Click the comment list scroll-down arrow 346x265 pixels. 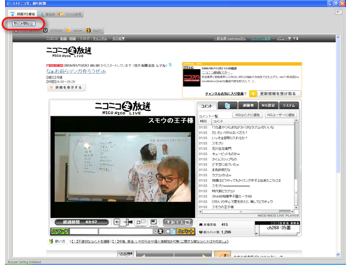(x=296, y=208)
